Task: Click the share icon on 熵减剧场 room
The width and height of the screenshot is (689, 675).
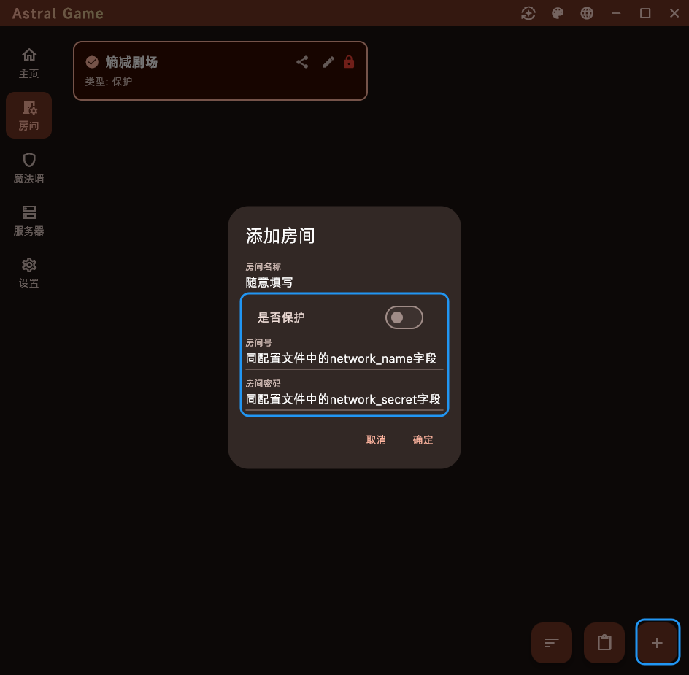Action: click(x=302, y=62)
